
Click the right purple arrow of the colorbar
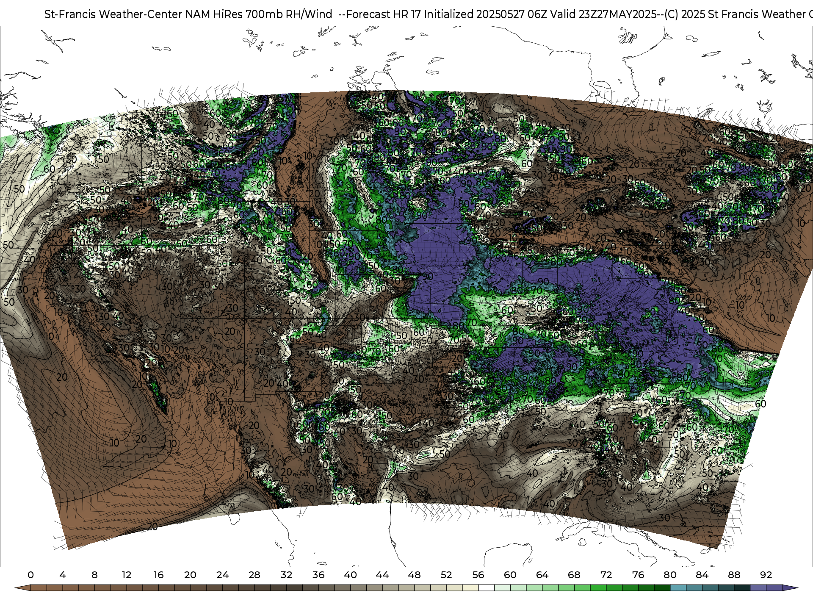[790, 588]
